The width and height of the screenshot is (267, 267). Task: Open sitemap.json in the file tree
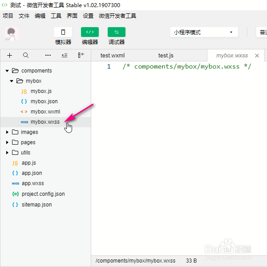tap(46, 205)
